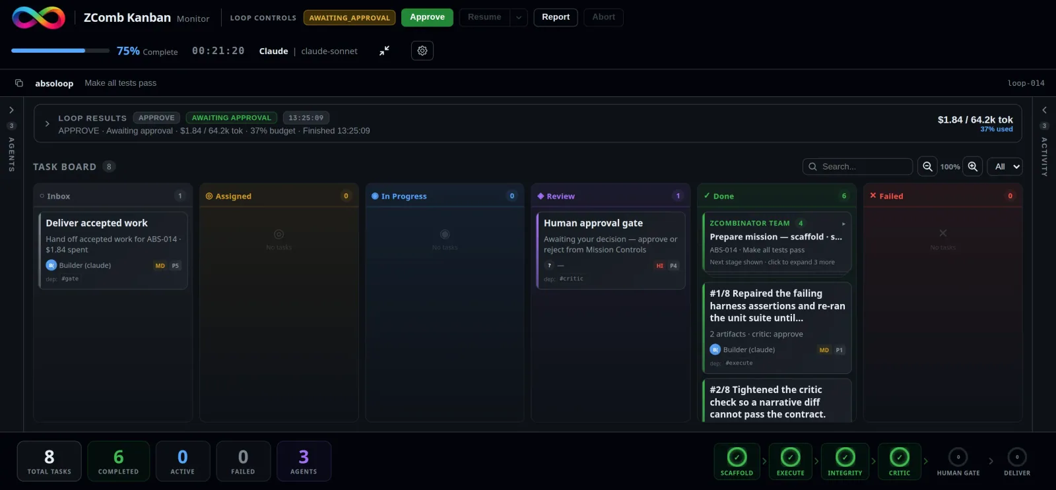Select the Critic pipeline stage
The width and height of the screenshot is (1056, 490).
coord(900,462)
